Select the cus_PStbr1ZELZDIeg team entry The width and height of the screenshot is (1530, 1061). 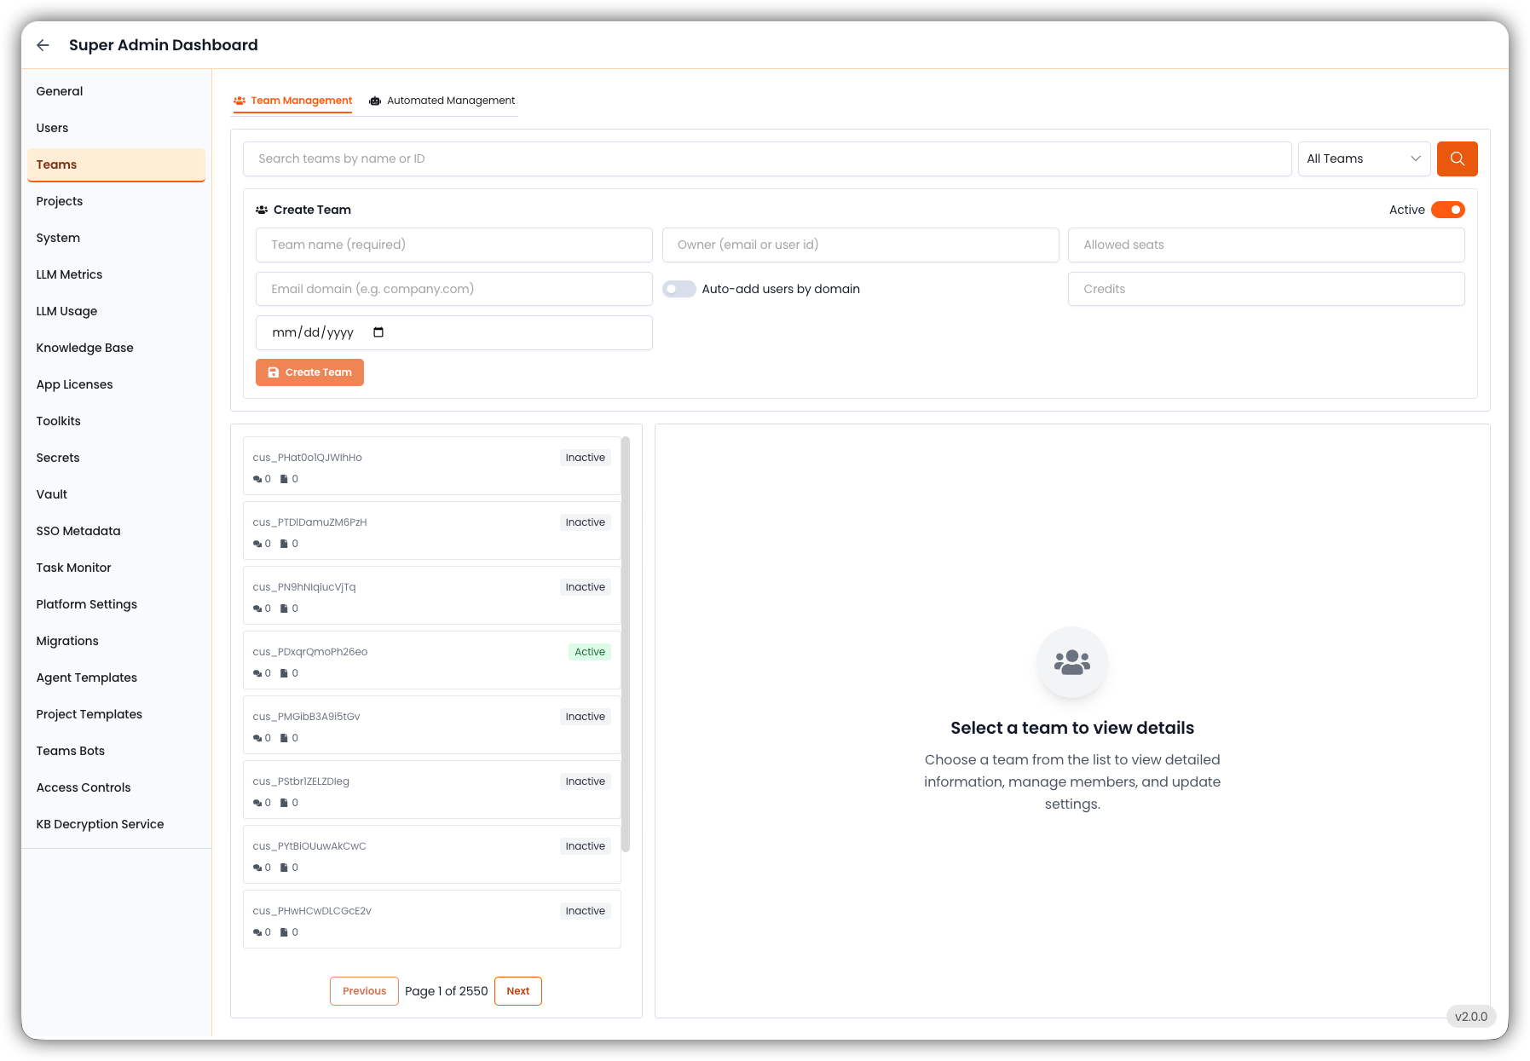click(431, 790)
